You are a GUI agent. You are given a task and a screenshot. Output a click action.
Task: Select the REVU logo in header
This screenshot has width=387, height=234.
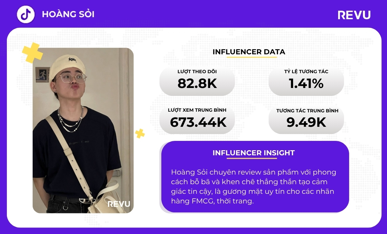click(x=354, y=15)
